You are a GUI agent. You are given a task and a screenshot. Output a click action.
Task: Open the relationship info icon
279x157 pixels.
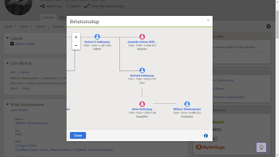(206, 136)
